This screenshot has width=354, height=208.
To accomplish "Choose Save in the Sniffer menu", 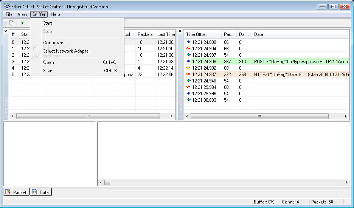I will tap(77, 71).
